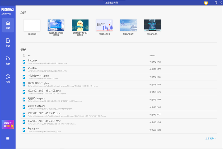
Task: Click the file icon beside 3dppt.ptmx
Action: tap(24, 130)
